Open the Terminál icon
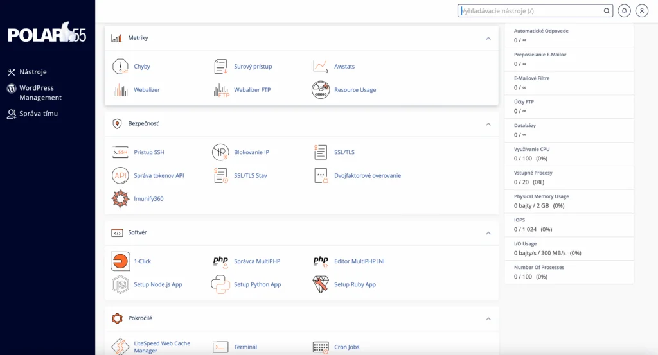658x355 pixels. click(x=221, y=347)
